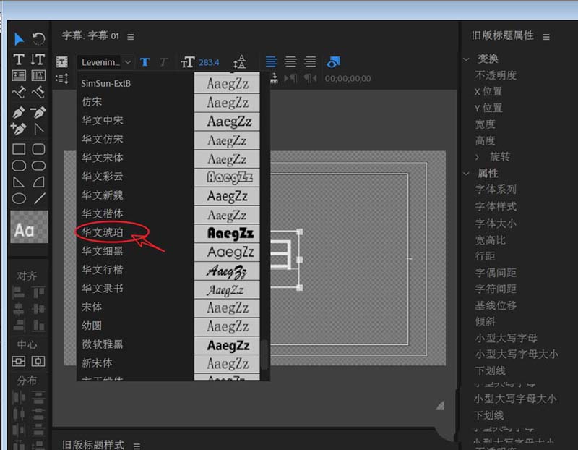Screen dimensions: 578x450
Task: Select the Selection arrow tool
Action: [19, 39]
